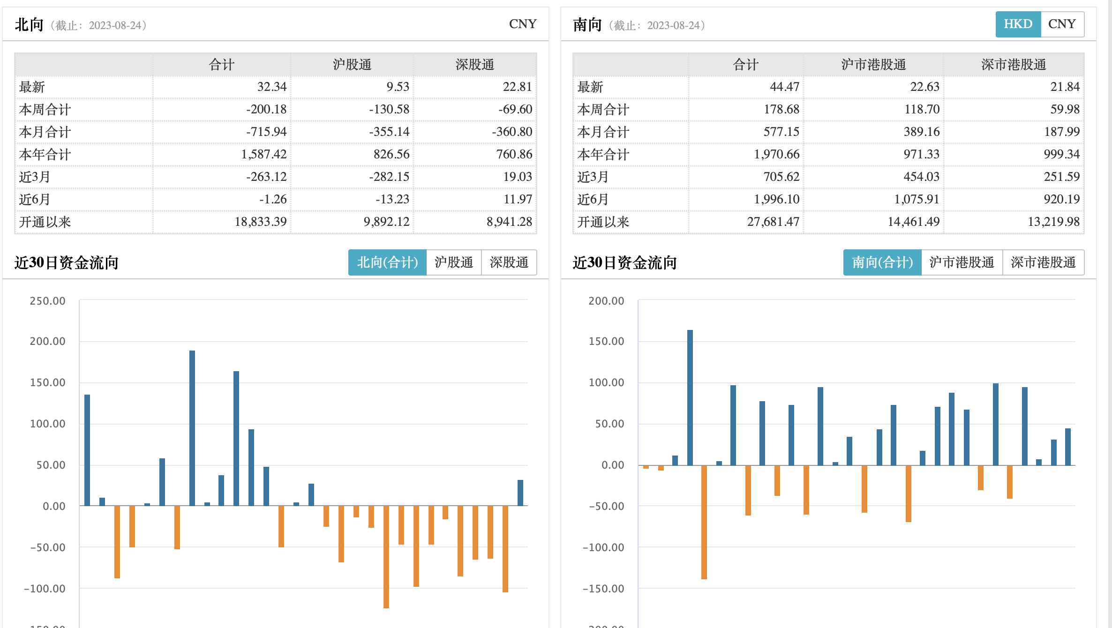Switch southbound currency to CNY

click(x=1062, y=24)
